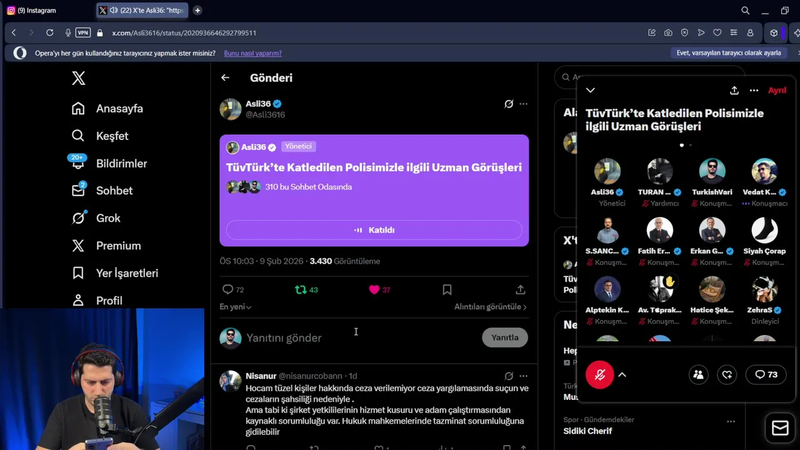The image size is (800, 450).
Task: Switch to the Instagram browser tab
Action: click(47, 10)
